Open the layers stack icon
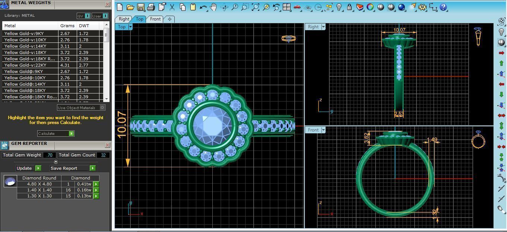This screenshot has width=507, height=232. [359, 7]
